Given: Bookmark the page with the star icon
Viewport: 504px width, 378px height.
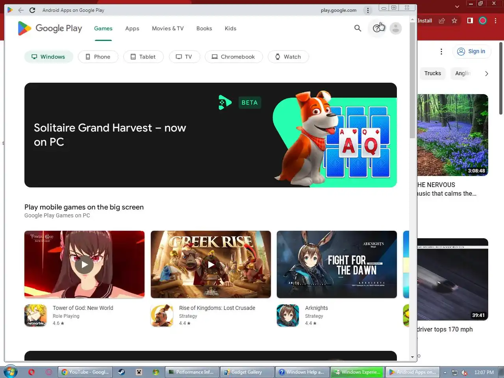Looking at the screenshot, I should [x=454, y=20].
